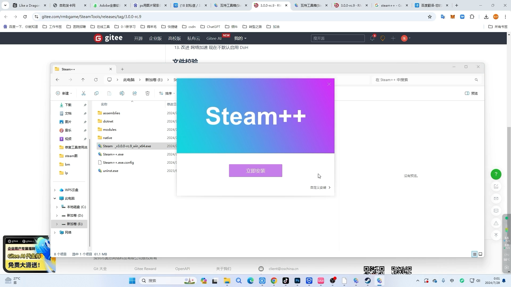Open 自定义安装 custom install options
The image size is (511, 287).
click(x=320, y=187)
